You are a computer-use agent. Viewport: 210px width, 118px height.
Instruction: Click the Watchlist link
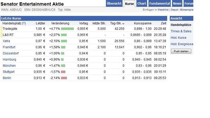click(163, 10)
